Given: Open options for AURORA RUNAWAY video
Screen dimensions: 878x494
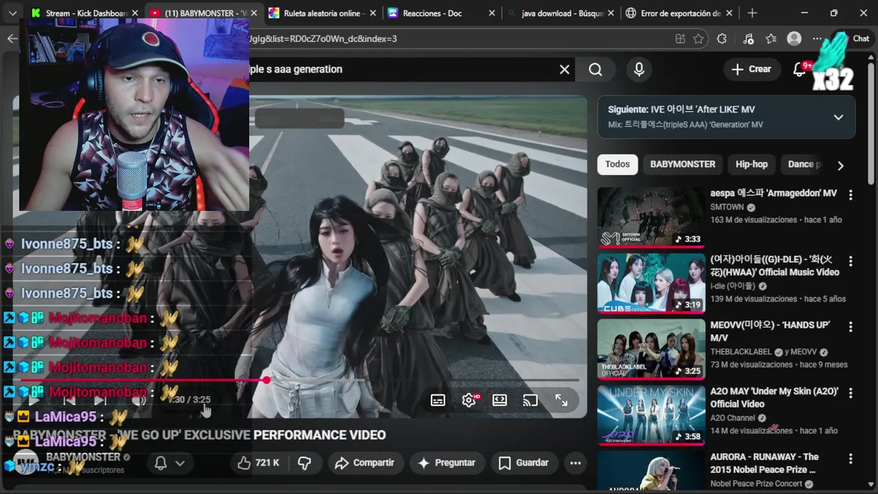Looking at the screenshot, I should pyautogui.click(x=851, y=458).
